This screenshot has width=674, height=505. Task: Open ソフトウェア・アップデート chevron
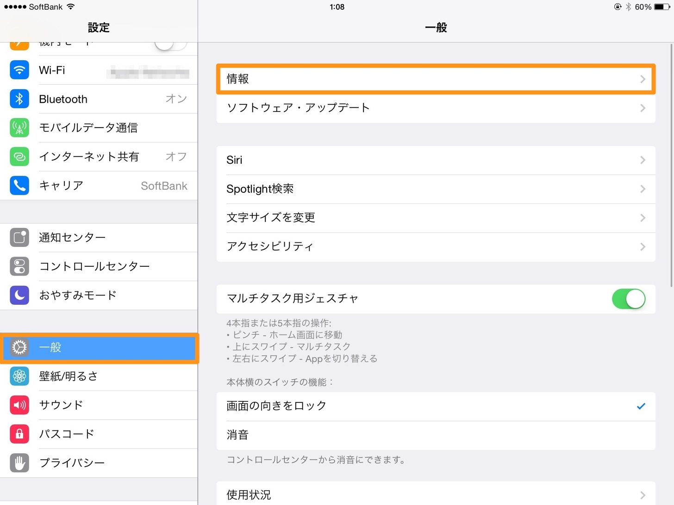[x=643, y=108]
